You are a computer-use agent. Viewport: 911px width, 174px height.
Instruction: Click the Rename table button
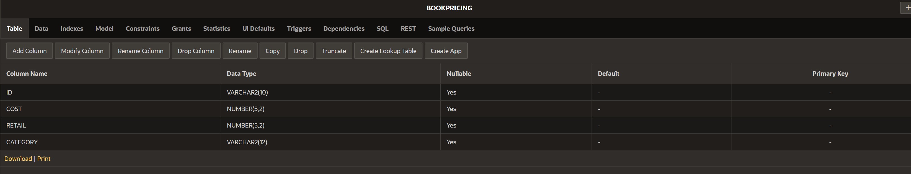pos(240,51)
